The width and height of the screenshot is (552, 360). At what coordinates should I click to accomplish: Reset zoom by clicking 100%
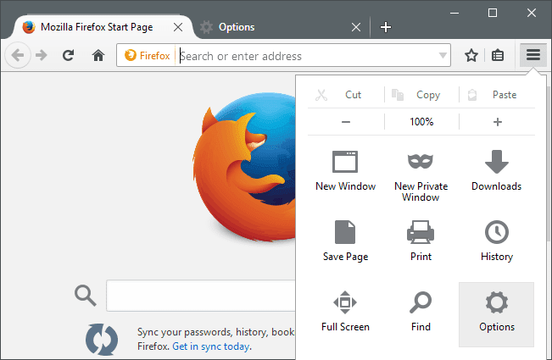coord(421,122)
